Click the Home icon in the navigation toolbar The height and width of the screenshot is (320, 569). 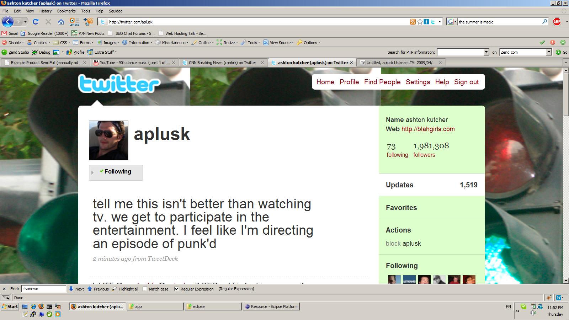(61, 22)
